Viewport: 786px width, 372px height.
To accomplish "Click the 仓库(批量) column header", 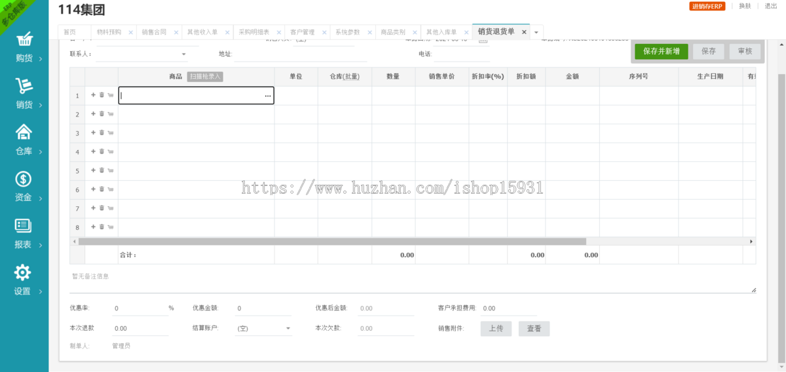I will (345, 77).
